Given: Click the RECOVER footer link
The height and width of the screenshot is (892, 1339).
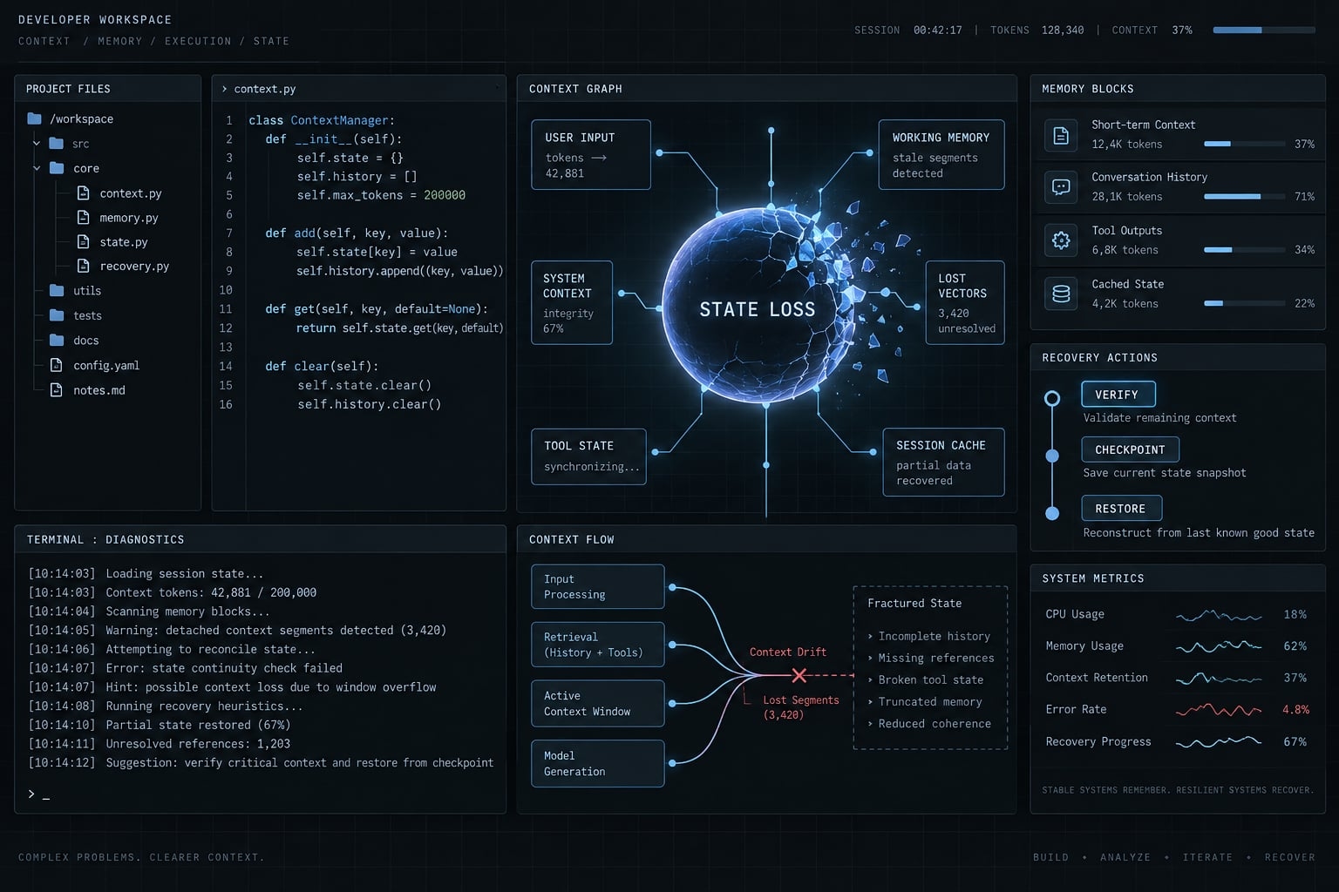Looking at the screenshot, I should coord(1289,857).
